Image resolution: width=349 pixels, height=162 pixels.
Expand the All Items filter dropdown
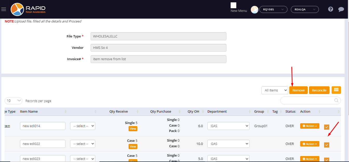(275, 90)
